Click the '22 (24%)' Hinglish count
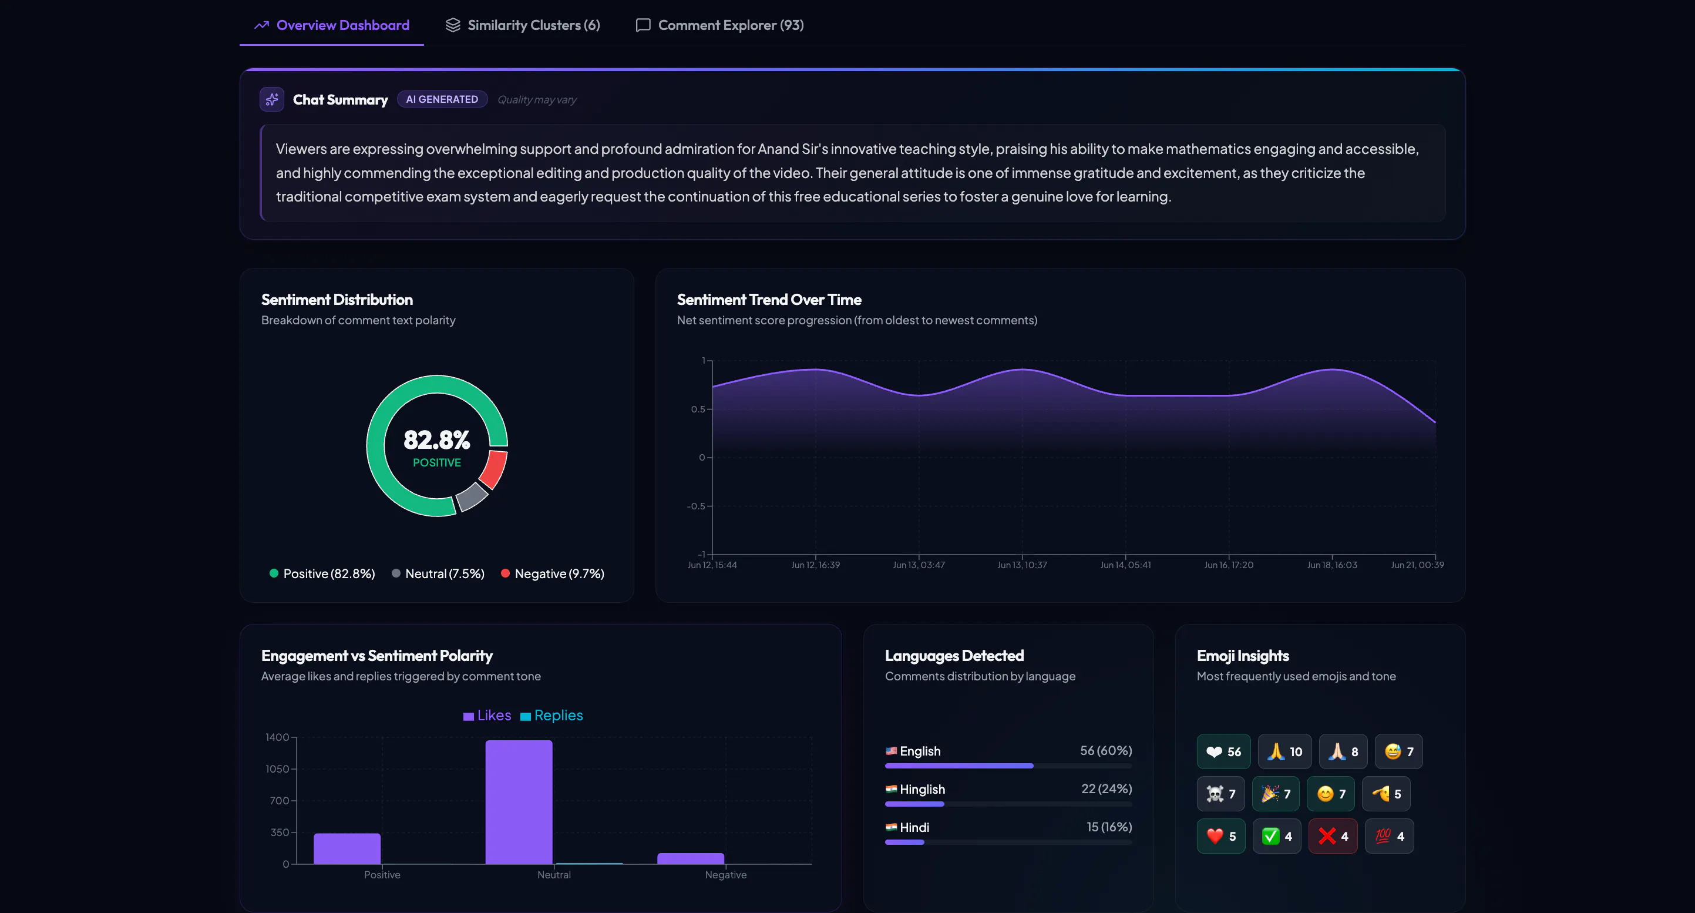Screen dimensions: 1695x913 (x=1107, y=788)
